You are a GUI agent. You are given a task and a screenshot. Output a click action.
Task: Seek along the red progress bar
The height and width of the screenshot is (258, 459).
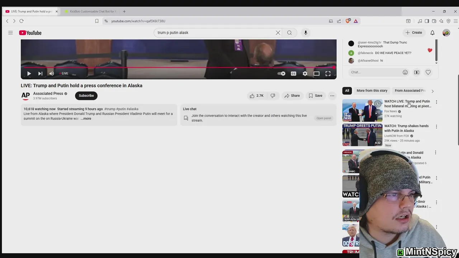click(179, 67)
